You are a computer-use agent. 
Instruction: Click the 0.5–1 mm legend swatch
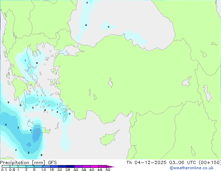click(14, 166)
